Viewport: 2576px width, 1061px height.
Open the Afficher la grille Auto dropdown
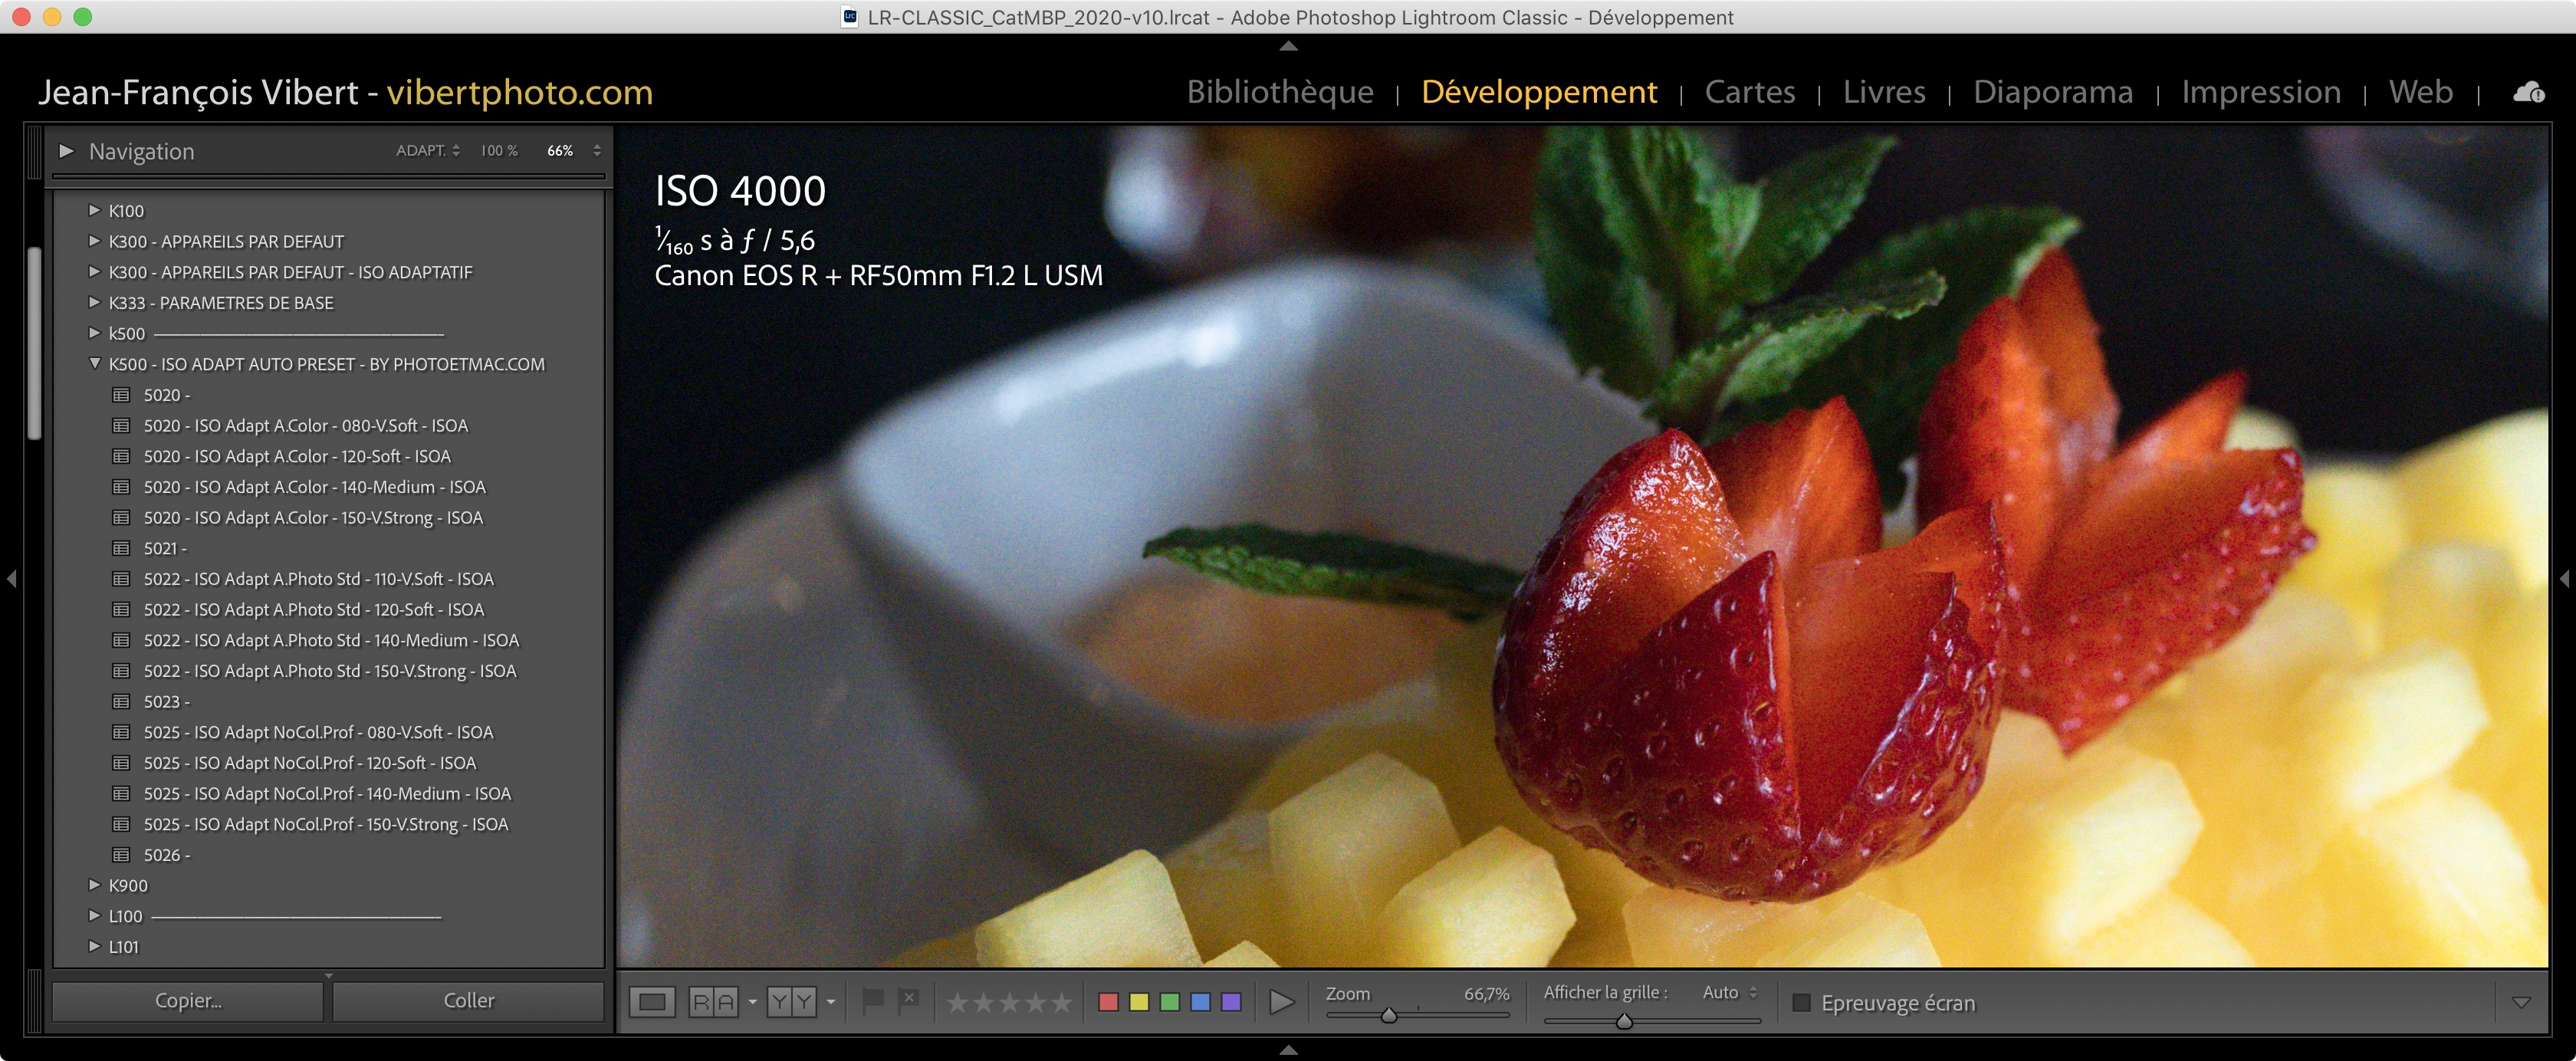[x=1729, y=992]
